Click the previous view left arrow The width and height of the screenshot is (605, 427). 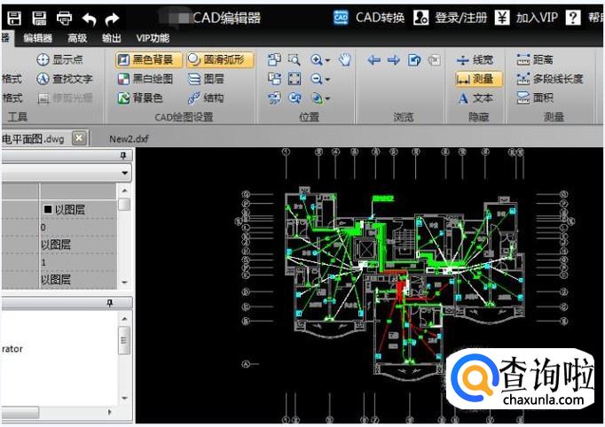[x=373, y=59]
